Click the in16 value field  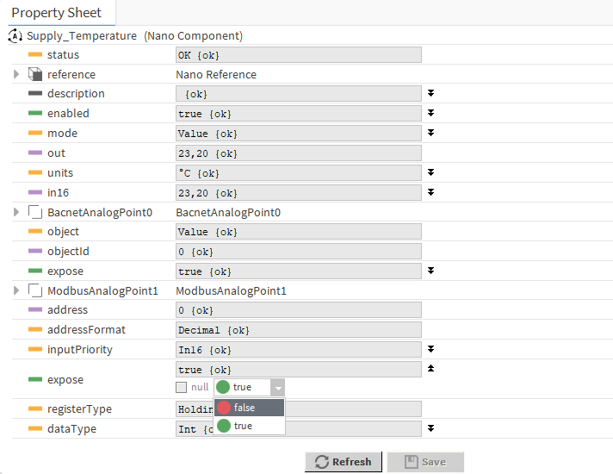point(298,193)
